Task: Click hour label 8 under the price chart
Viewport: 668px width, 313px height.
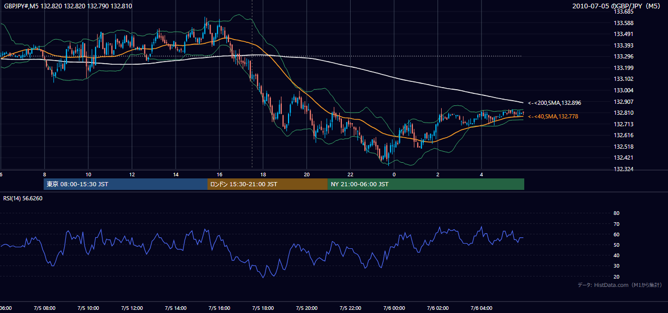Action: 44,175
